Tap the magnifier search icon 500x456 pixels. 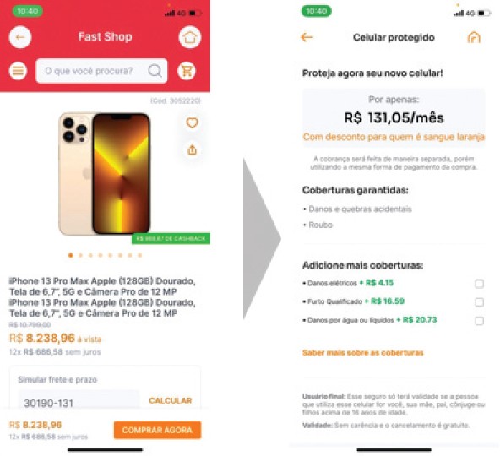155,71
